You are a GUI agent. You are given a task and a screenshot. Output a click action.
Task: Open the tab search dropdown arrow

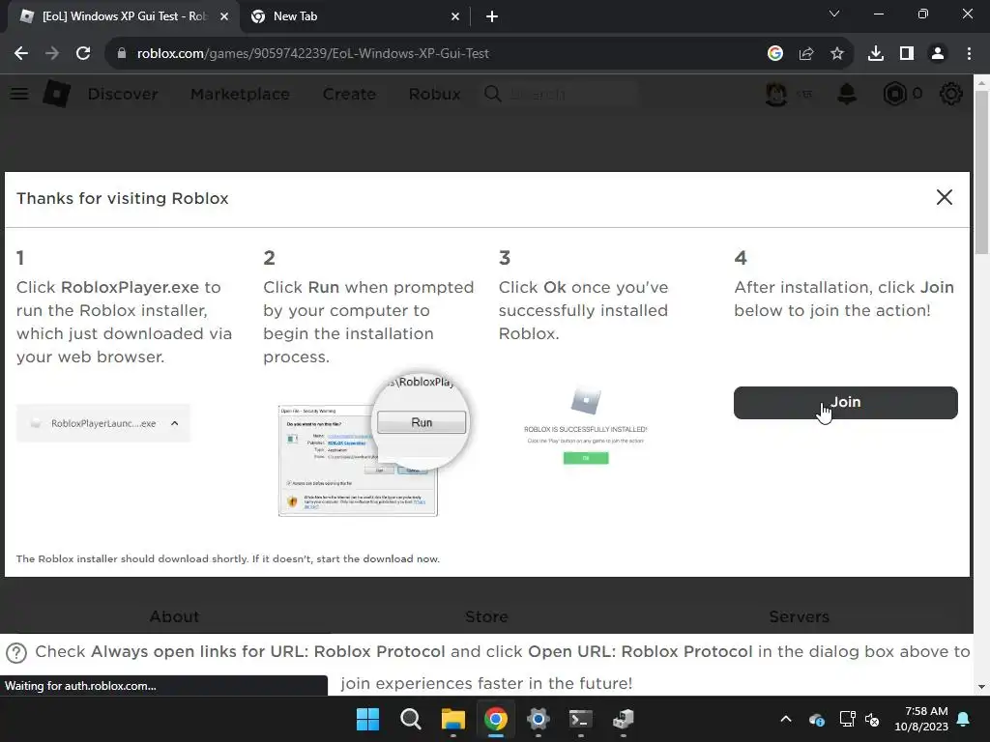click(x=834, y=14)
